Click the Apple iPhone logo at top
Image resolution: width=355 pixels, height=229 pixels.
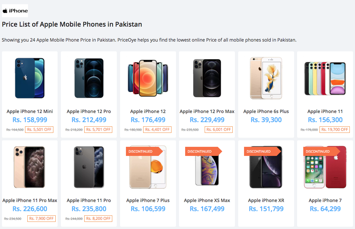[15, 11]
